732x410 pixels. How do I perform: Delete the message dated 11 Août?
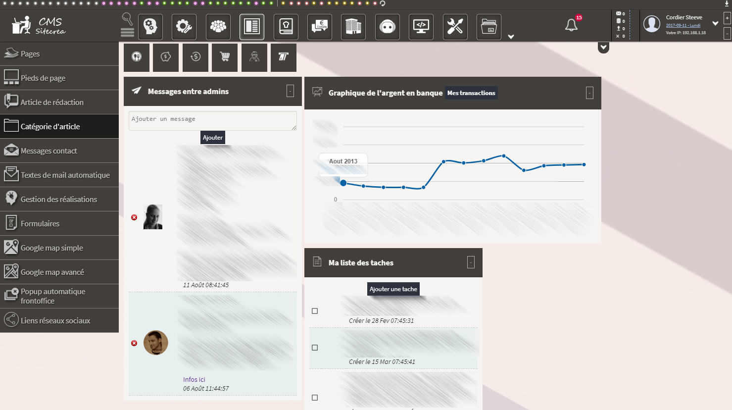pyautogui.click(x=134, y=217)
